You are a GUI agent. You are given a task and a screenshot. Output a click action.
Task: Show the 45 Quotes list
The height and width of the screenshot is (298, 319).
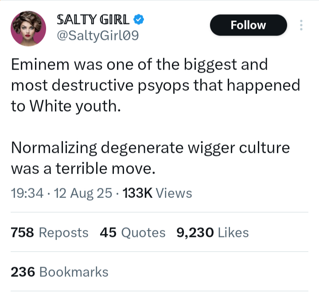tap(132, 232)
